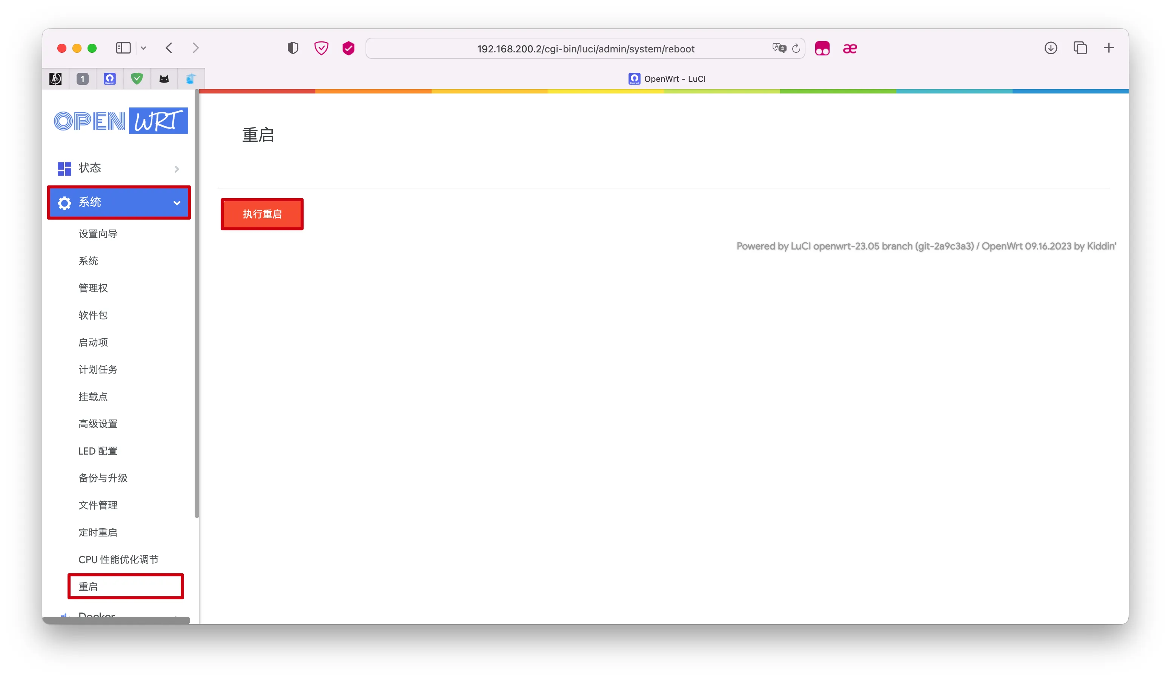The height and width of the screenshot is (680, 1171).
Task: Open 计划任务 in the sidebar
Action: point(98,369)
